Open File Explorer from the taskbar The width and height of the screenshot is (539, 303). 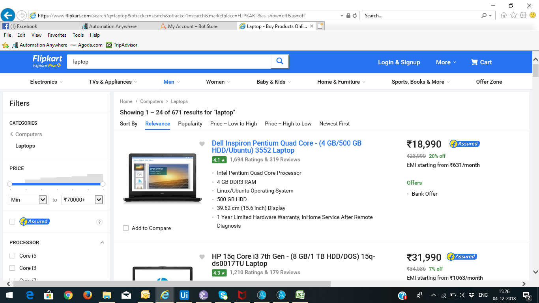107,295
